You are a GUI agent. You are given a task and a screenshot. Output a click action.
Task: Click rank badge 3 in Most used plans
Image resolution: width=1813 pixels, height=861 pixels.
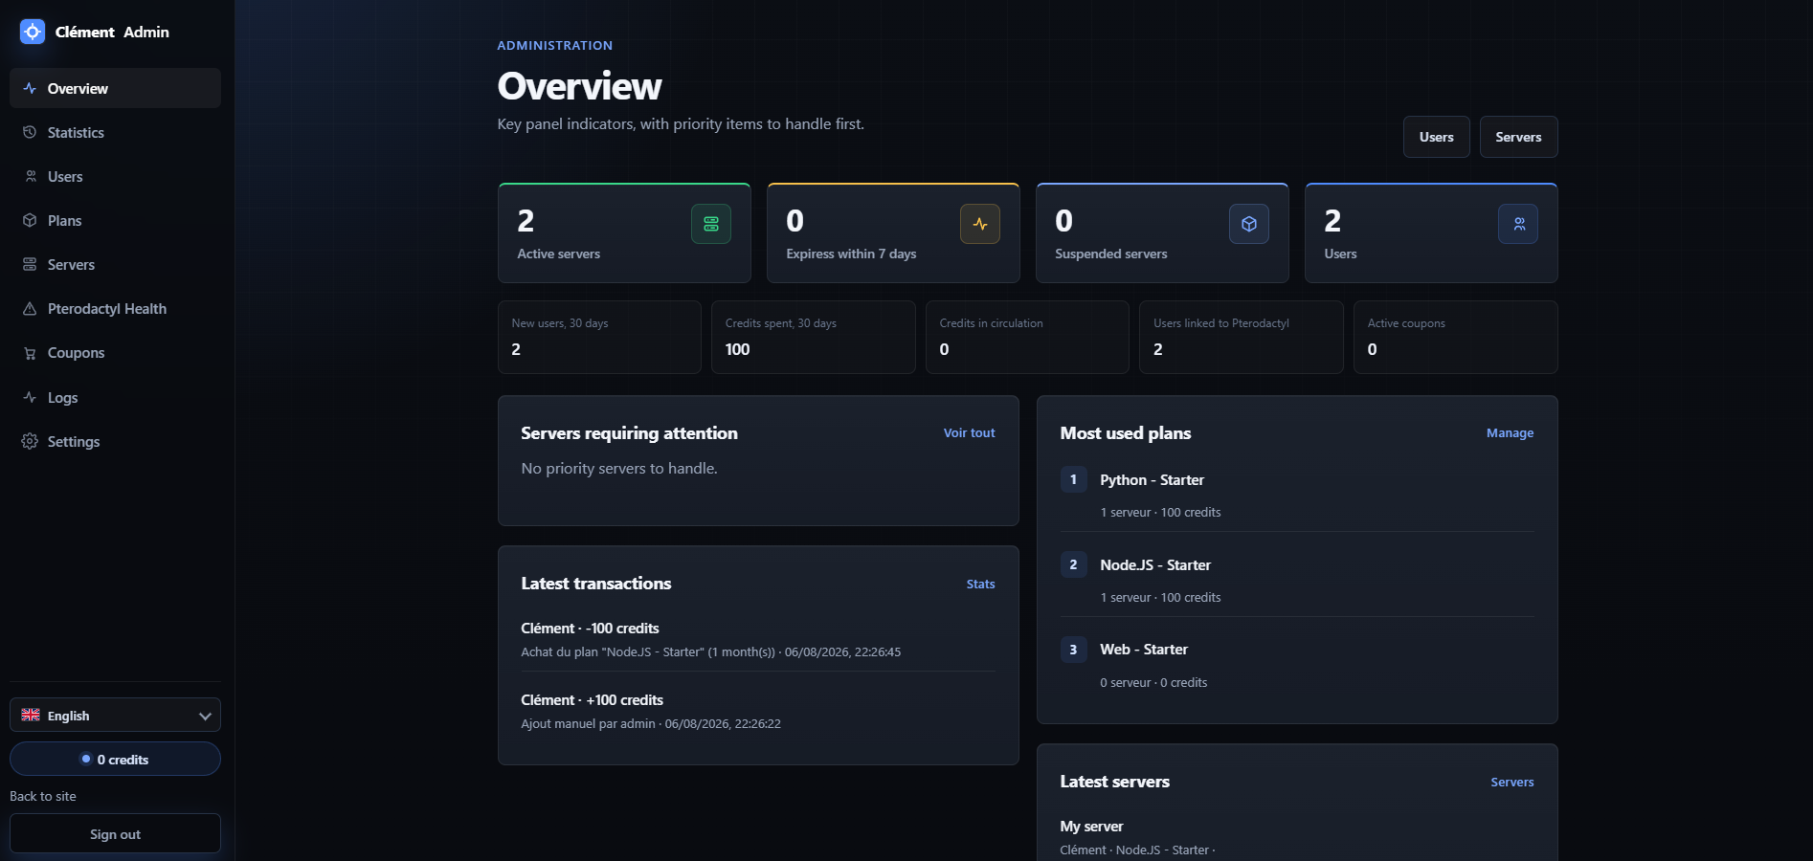coord(1073,649)
